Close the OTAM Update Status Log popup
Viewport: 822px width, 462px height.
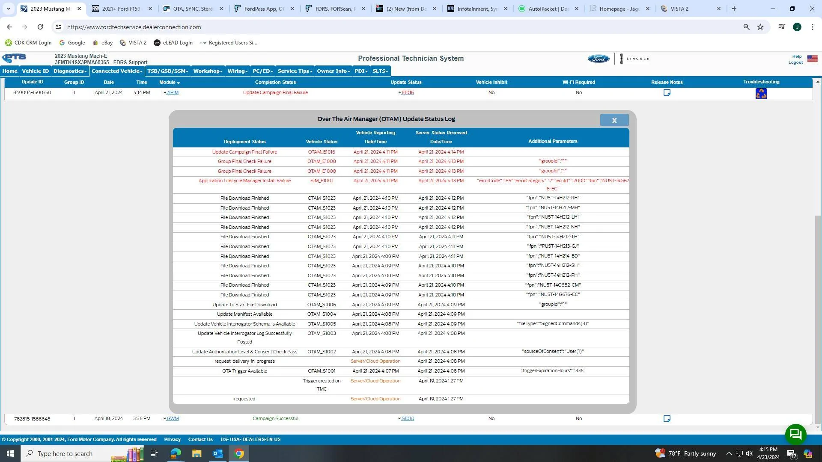pyautogui.click(x=614, y=120)
